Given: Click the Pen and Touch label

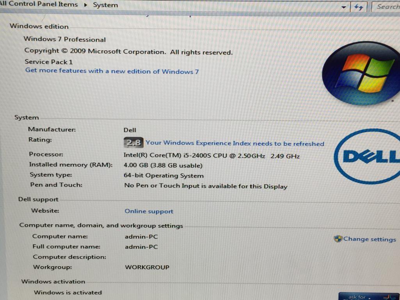Looking at the screenshot, I should point(56,185).
